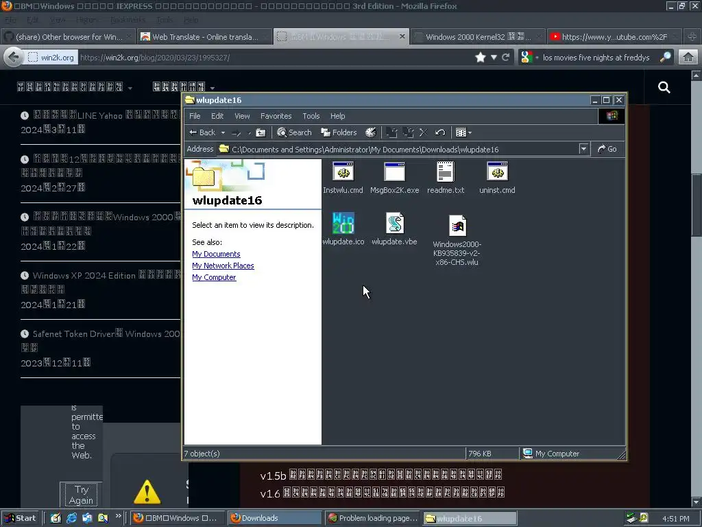702x527 pixels.
Task: Switch to the Web Translate tab in Firefox
Action: (204, 37)
